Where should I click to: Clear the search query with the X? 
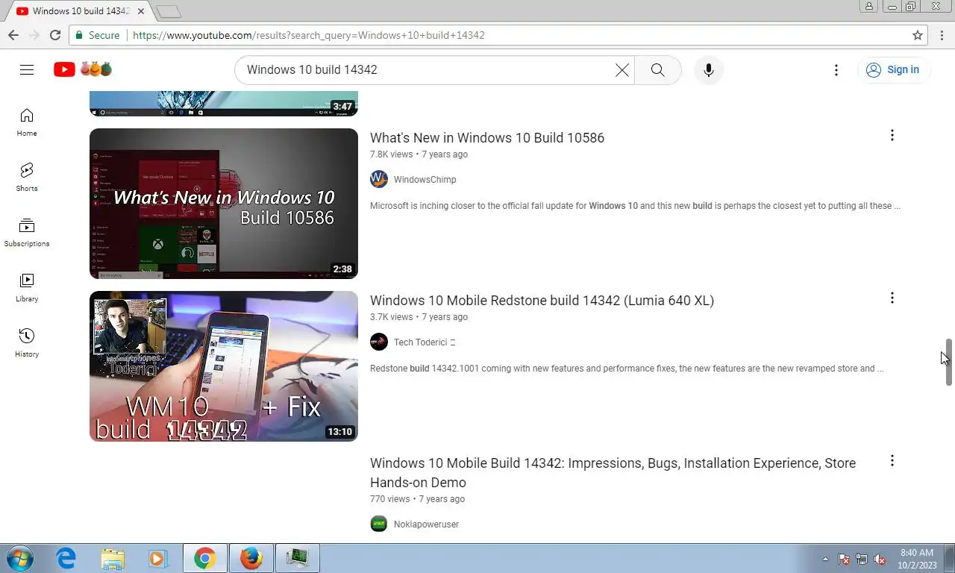point(621,69)
